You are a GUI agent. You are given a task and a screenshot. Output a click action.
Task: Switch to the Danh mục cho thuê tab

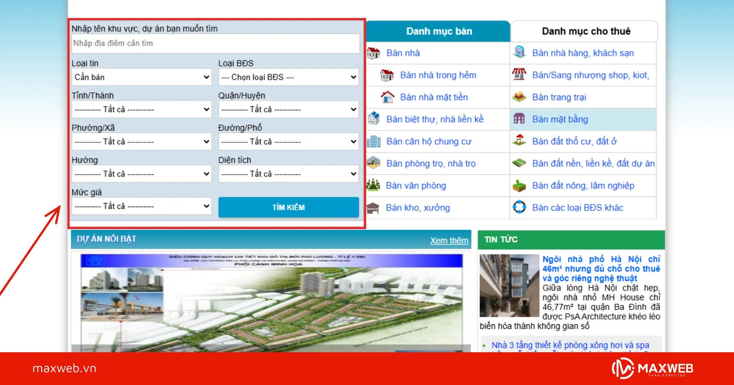tap(585, 31)
